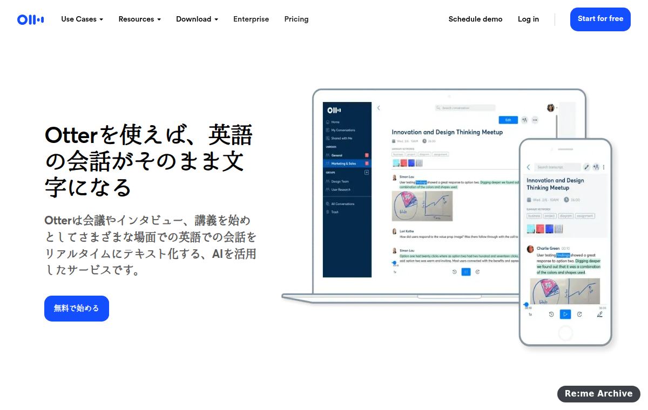The image size is (648, 410).
Task: Click the laptop playback position marker
Action: tap(395, 263)
